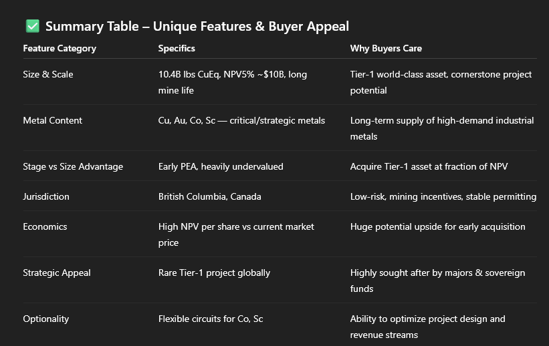Screen dimensions: 549x346
Task: Click the Long-term supply of metals cell
Action: (441, 128)
